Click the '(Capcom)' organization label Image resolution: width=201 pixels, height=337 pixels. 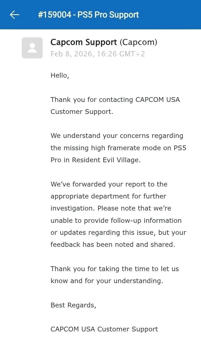tap(138, 42)
